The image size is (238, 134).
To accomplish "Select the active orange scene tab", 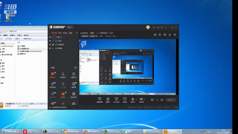I will (54, 33).
